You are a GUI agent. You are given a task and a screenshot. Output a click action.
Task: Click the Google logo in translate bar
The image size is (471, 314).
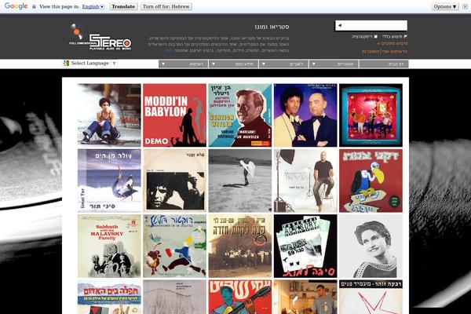tap(16, 6)
